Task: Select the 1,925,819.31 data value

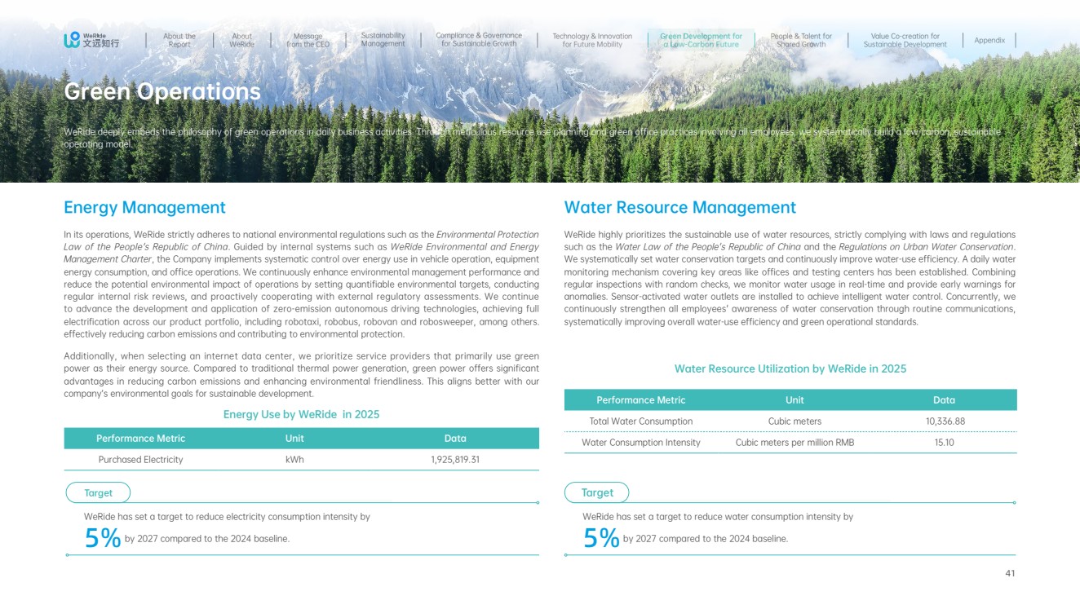Action: click(x=455, y=460)
